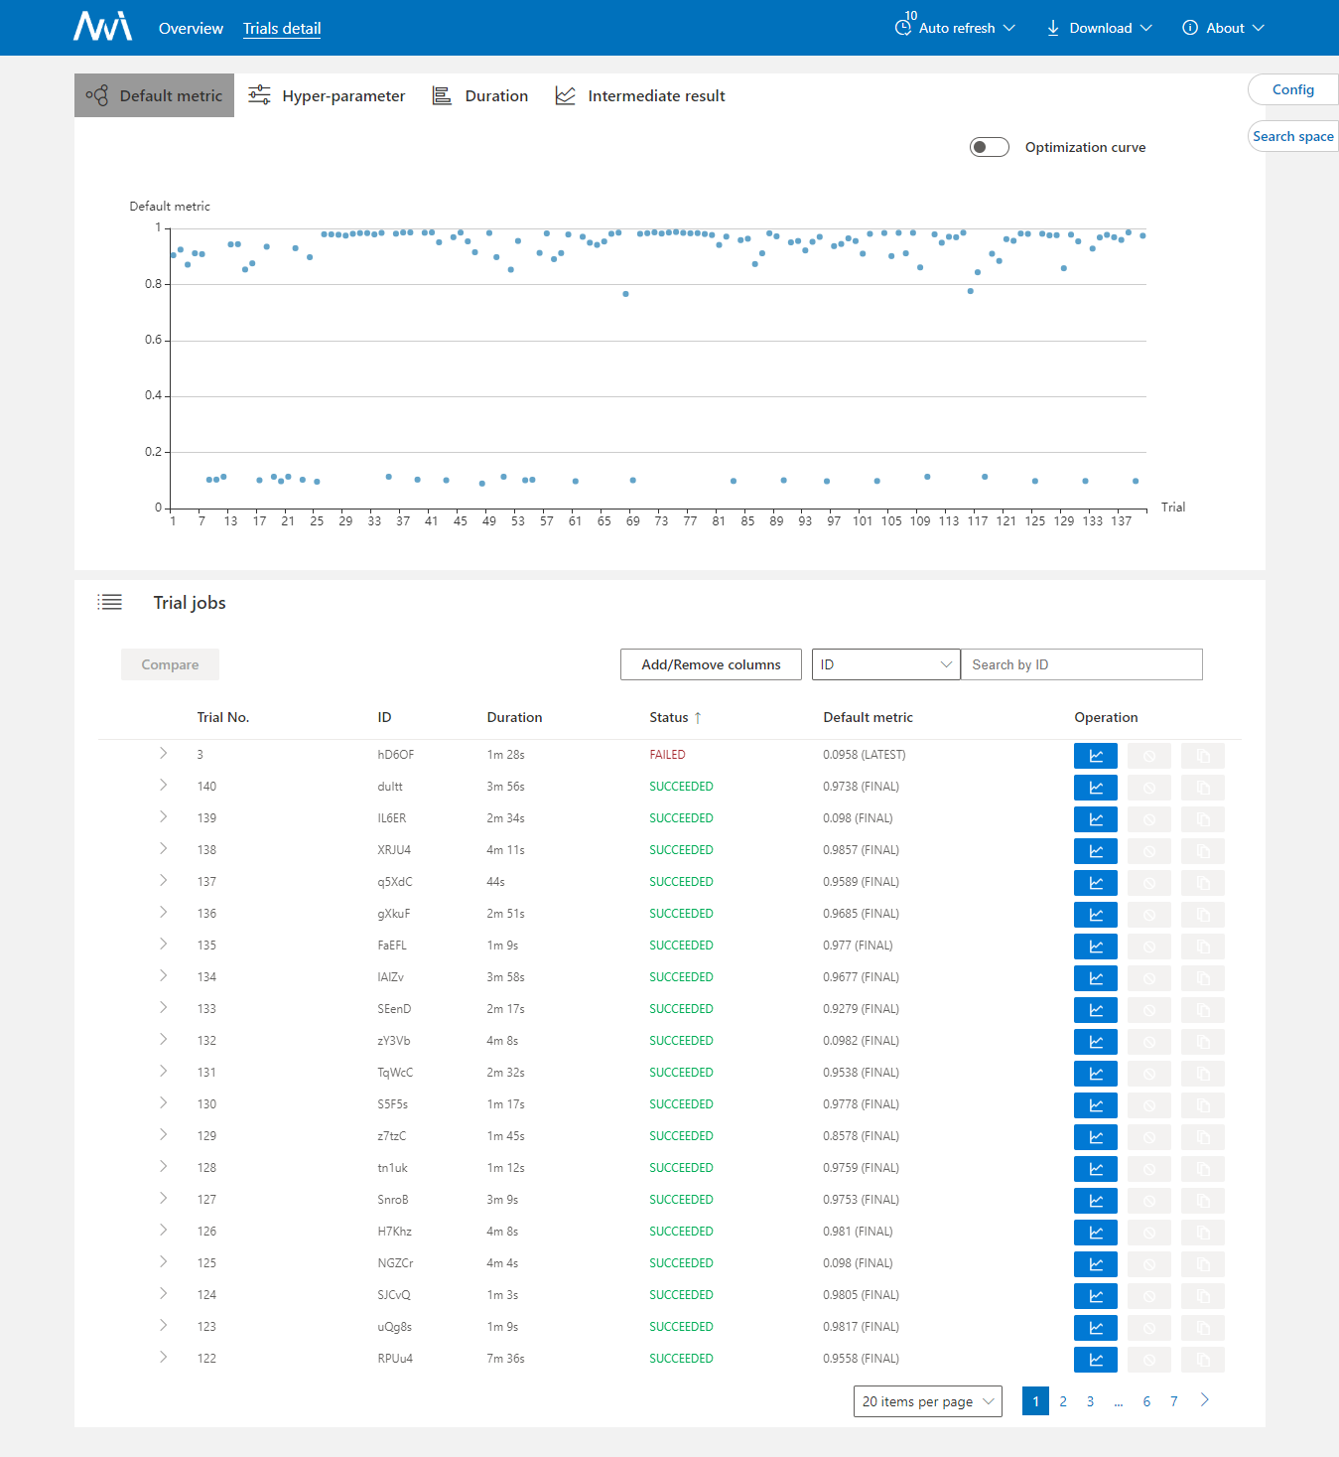Click the Add/Remove columns button
1339x1457 pixels.
(x=710, y=663)
